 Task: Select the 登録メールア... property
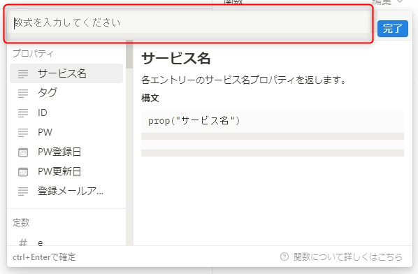click(x=66, y=191)
